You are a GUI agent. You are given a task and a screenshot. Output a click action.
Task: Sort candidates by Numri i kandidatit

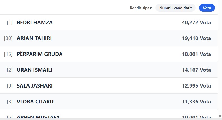[x=175, y=8]
